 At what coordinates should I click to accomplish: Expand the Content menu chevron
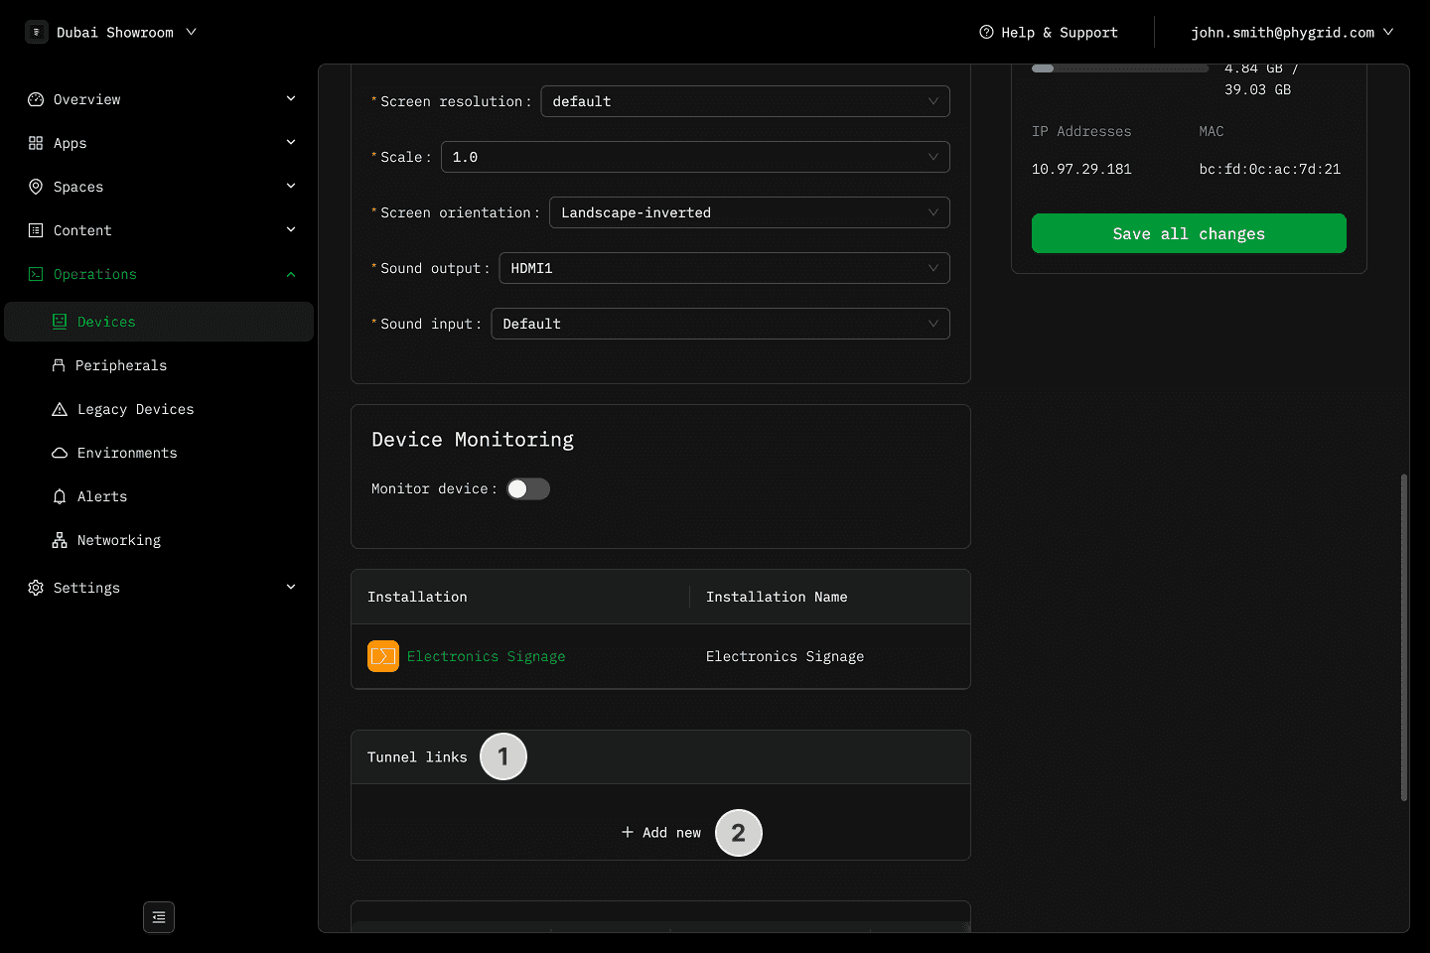point(291,229)
